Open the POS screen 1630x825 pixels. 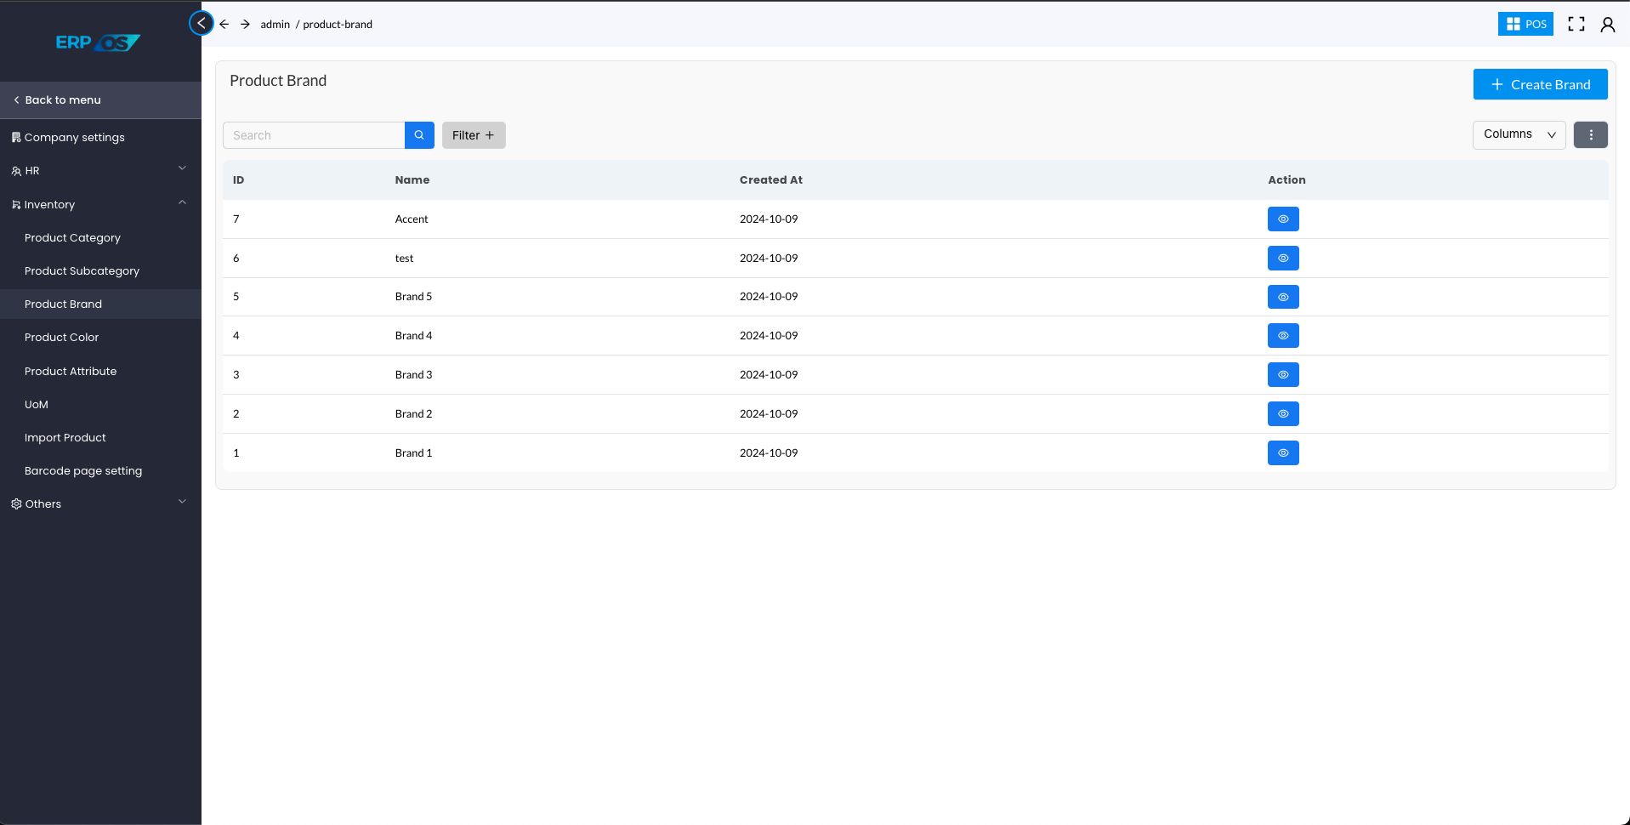1525,24
